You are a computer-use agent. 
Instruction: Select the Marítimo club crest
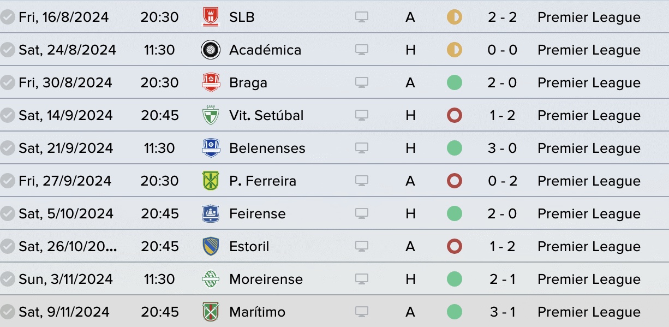[211, 312]
